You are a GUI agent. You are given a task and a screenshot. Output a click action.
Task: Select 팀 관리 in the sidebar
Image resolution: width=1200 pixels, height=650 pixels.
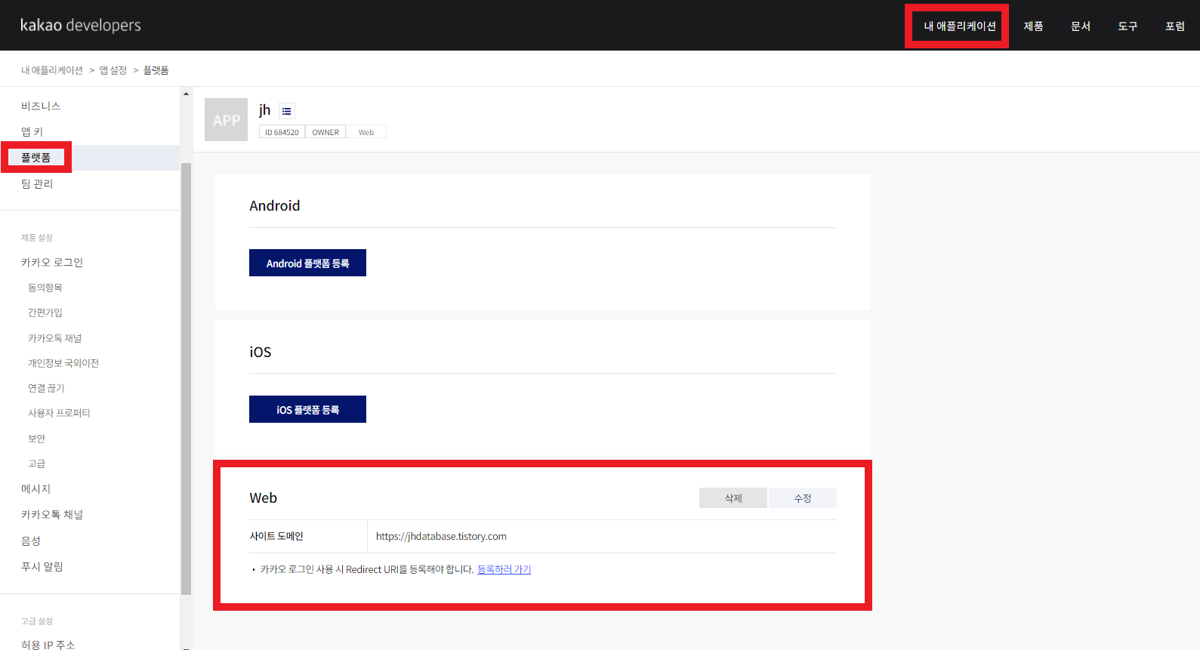(x=37, y=183)
